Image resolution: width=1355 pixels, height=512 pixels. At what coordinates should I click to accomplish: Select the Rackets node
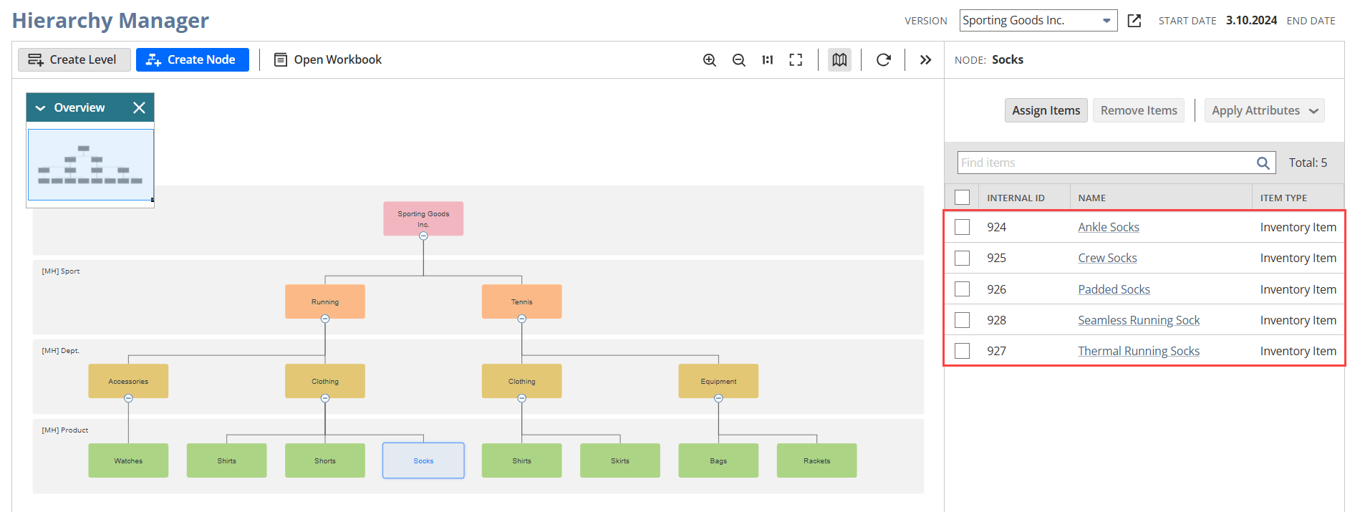816,460
